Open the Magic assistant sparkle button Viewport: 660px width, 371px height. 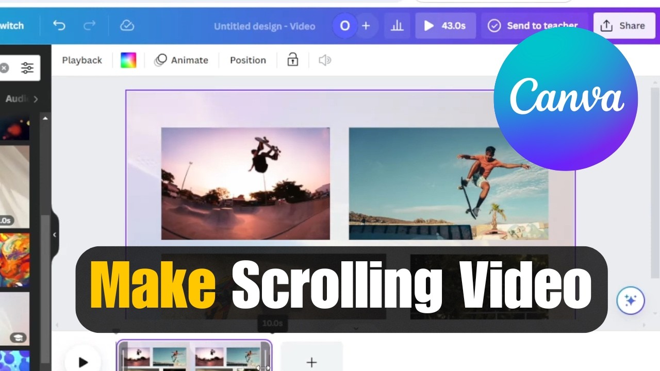pyautogui.click(x=631, y=300)
